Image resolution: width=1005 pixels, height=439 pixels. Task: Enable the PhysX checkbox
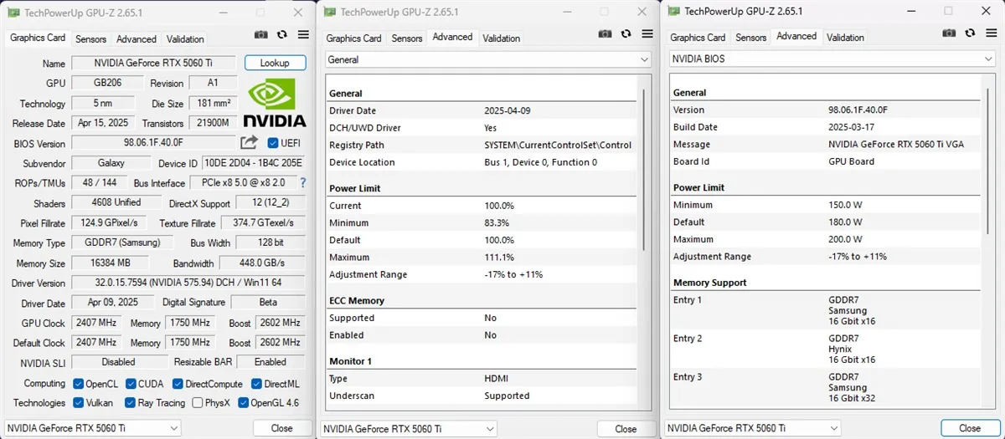[198, 403]
